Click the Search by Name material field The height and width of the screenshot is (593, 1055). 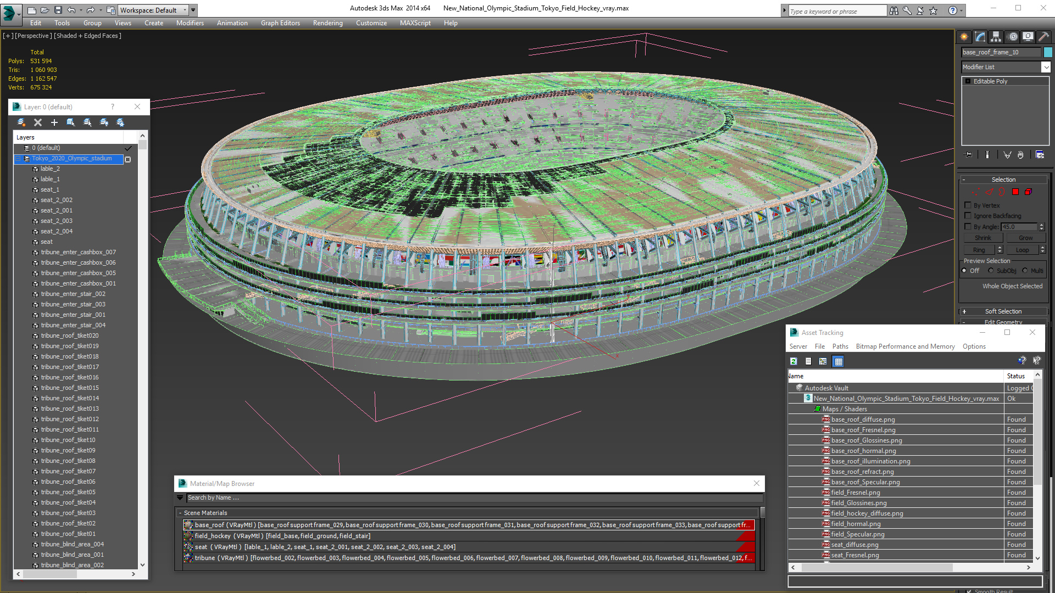[473, 498]
